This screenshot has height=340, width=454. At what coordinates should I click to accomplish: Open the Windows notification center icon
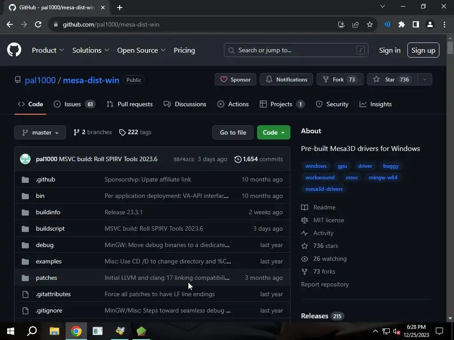tap(439, 331)
